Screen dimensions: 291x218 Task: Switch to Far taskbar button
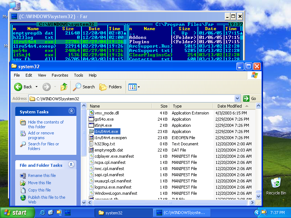point(182,213)
